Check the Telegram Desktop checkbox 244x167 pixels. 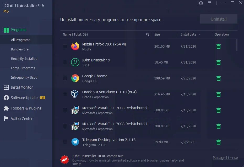click(x=65, y=142)
